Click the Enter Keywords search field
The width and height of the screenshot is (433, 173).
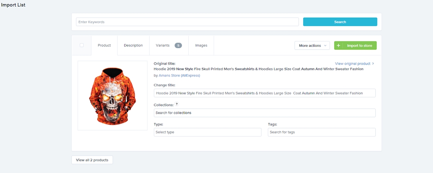pos(187,22)
